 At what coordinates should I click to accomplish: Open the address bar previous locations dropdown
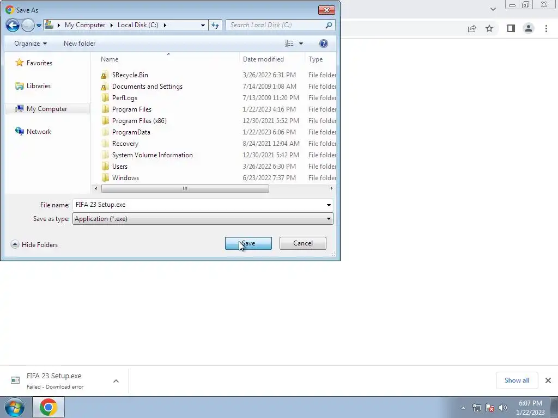point(203,25)
